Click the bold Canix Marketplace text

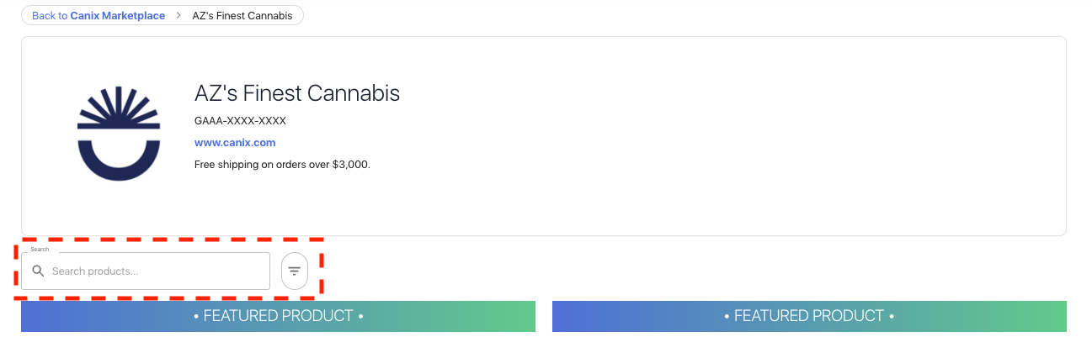click(118, 16)
